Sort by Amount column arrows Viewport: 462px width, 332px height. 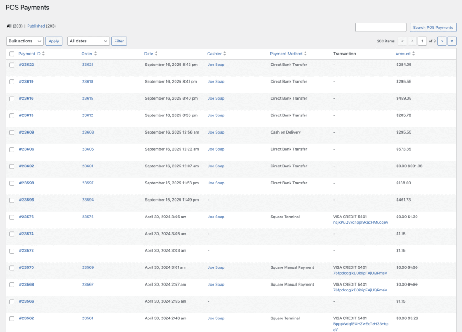tap(414, 54)
